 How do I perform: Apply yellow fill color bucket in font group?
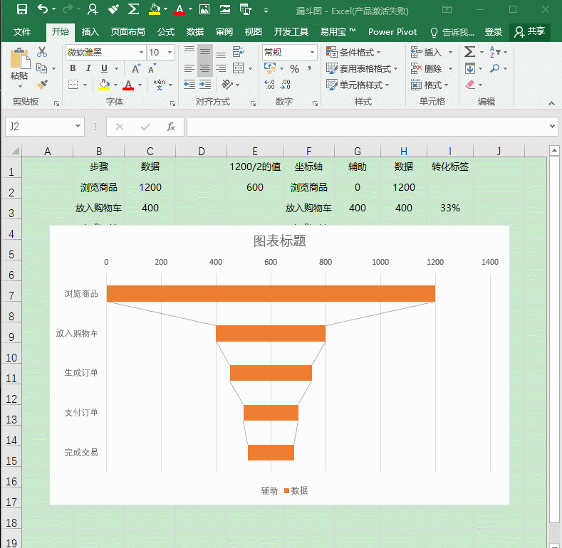click(x=104, y=85)
